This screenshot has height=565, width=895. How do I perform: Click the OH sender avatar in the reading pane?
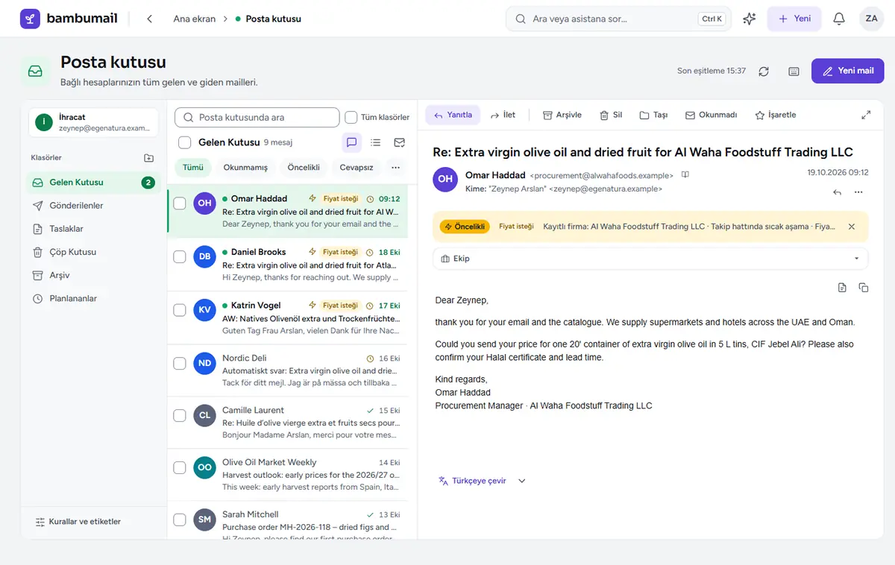445,179
